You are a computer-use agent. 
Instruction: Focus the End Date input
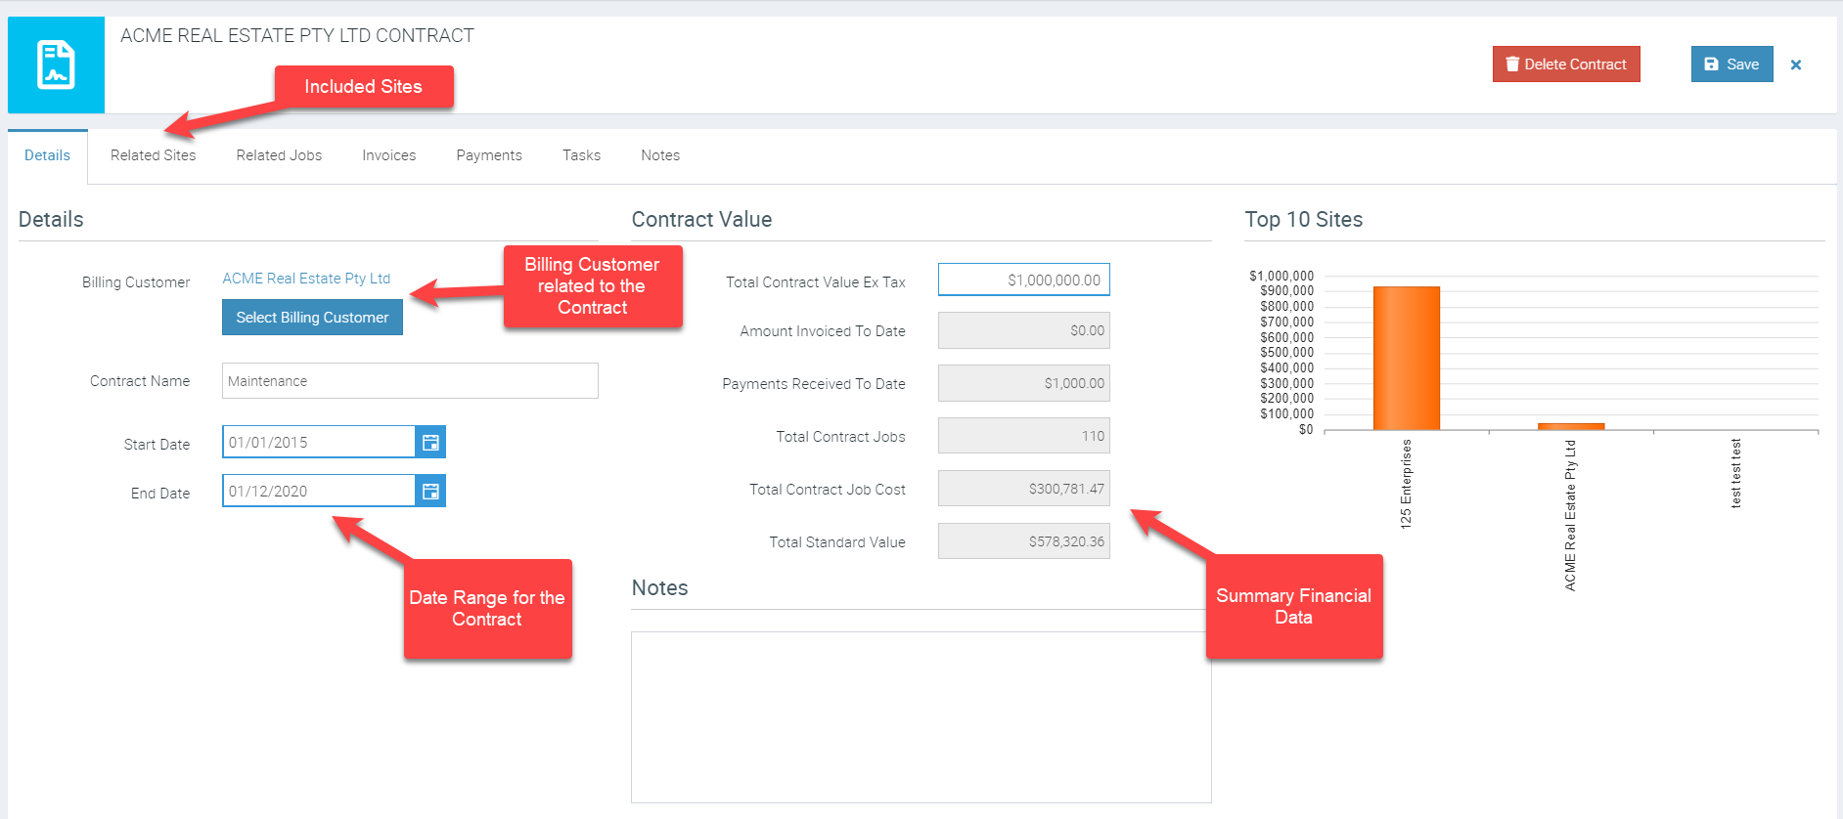319,491
